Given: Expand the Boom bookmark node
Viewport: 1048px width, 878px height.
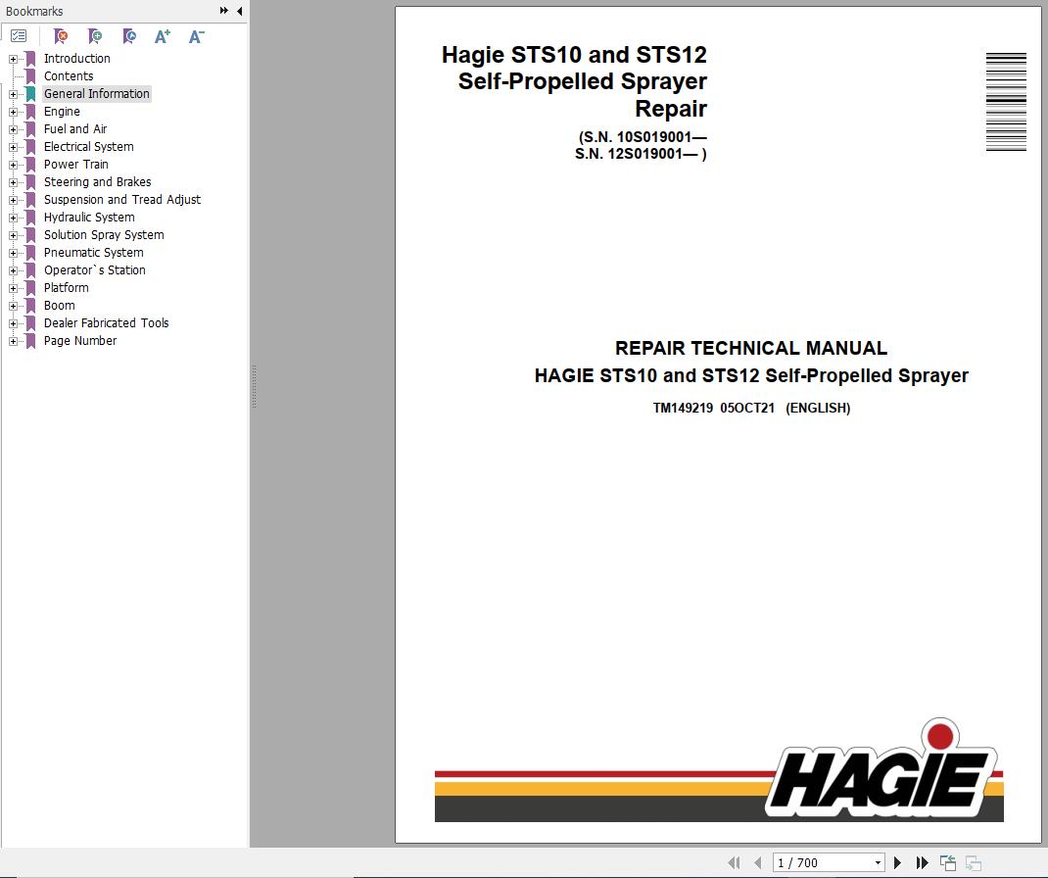Looking at the screenshot, I should click(13, 306).
